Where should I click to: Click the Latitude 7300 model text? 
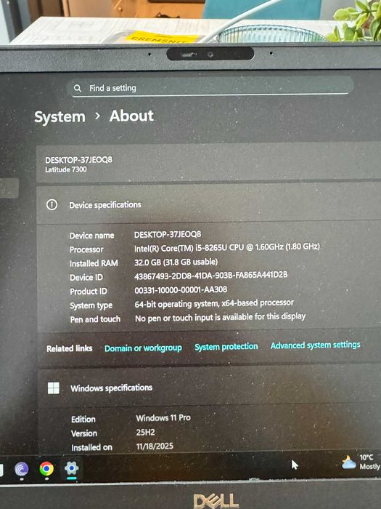(x=66, y=169)
